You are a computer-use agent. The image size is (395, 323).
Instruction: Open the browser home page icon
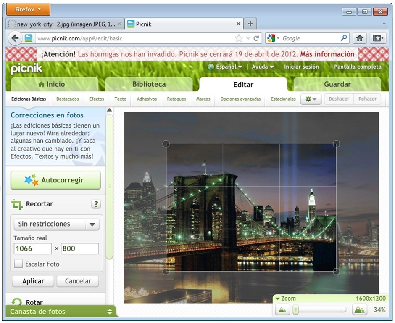(360, 38)
